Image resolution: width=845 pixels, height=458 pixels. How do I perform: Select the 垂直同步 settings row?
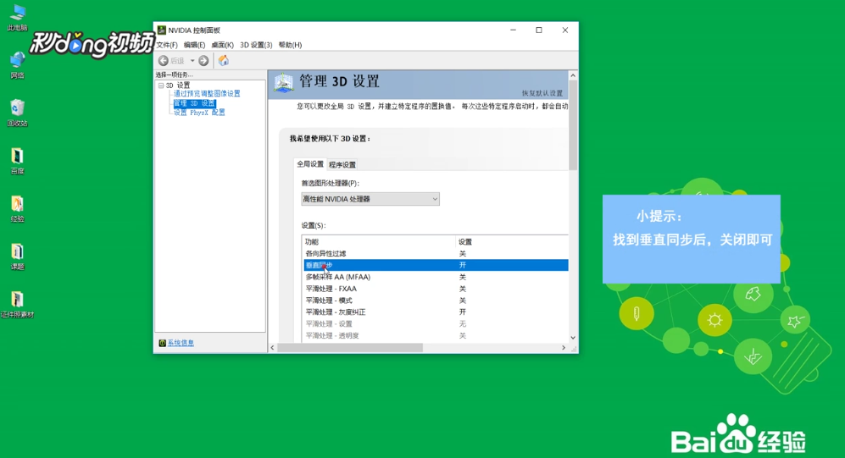(x=436, y=265)
